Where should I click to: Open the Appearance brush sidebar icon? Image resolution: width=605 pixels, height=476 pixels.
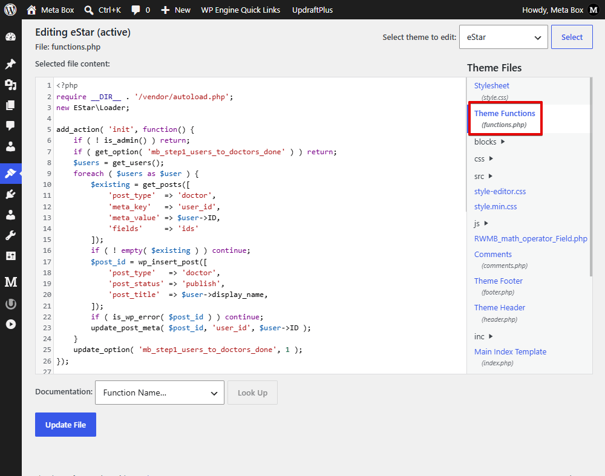(10, 173)
